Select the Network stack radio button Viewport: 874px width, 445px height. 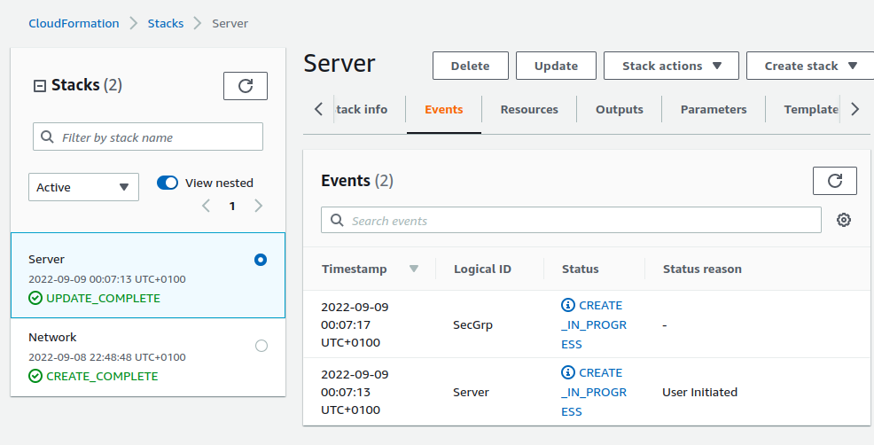[x=261, y=346]
